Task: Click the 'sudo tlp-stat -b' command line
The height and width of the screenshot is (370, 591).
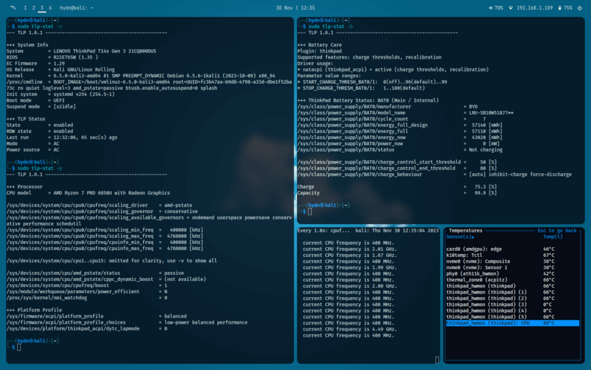Action: pos(330,27)
